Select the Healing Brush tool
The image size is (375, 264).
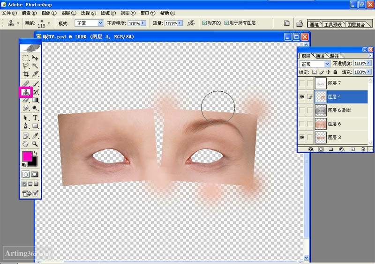tap(26, 83)
